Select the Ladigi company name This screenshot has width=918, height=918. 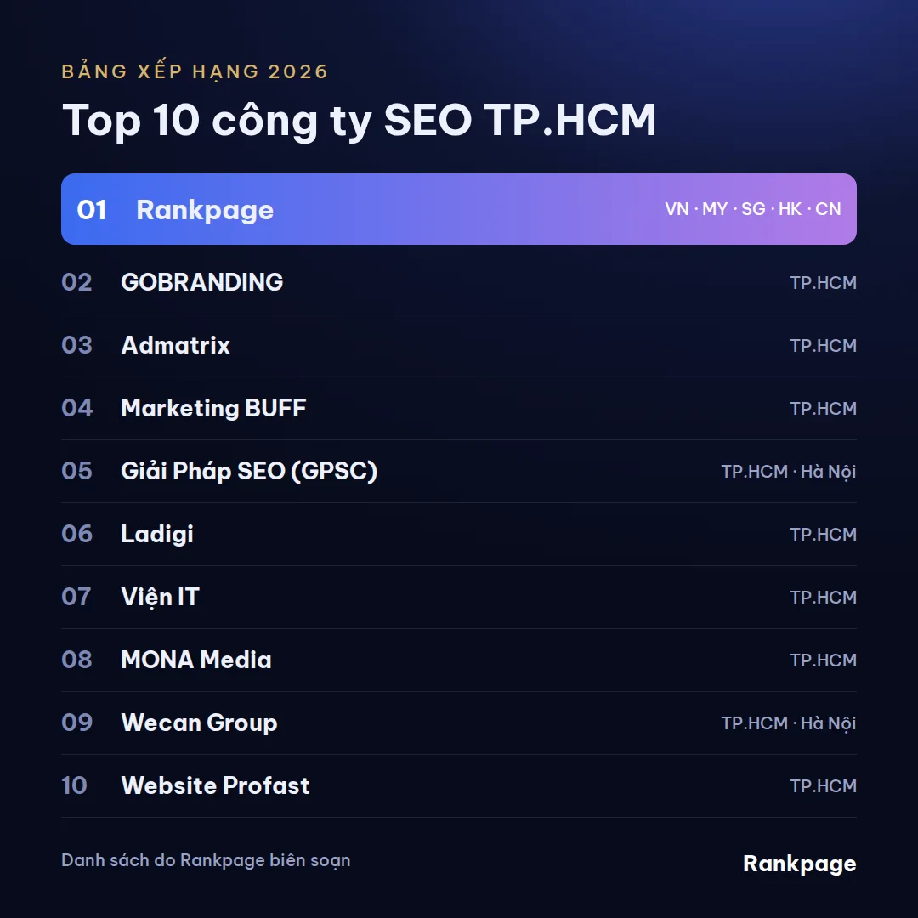point(157,534)
